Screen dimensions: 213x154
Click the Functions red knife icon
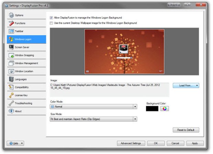pos(11,23)
